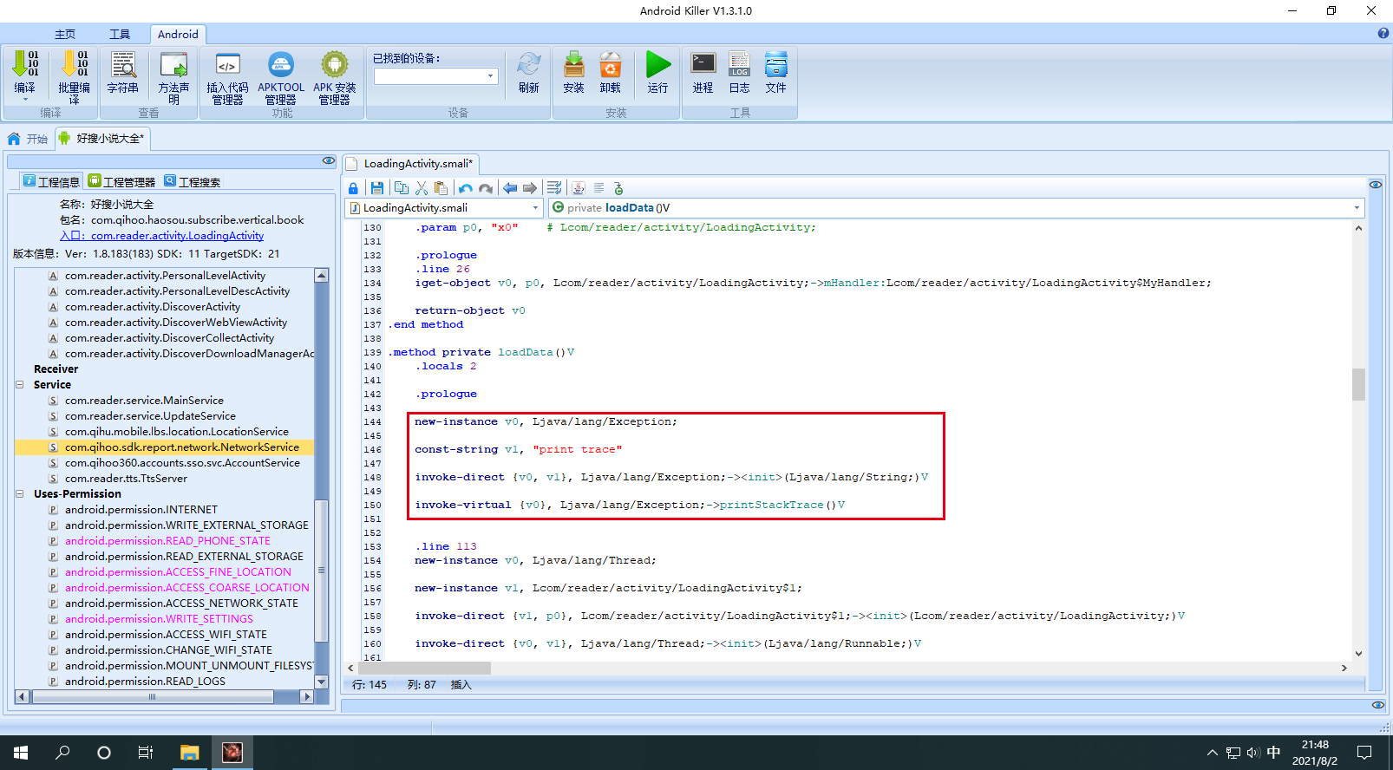Click the 安装 install icon
The width and height of the screenshot is (1393, 770).
573,66
